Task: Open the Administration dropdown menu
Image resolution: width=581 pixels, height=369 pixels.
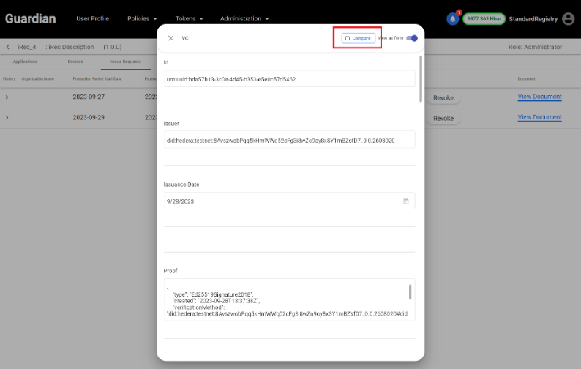Action: [244, 18]
